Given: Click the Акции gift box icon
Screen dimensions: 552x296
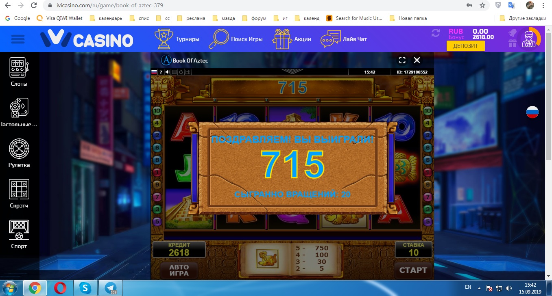Looking at the screenshot, I should click(x=282, y=39).
